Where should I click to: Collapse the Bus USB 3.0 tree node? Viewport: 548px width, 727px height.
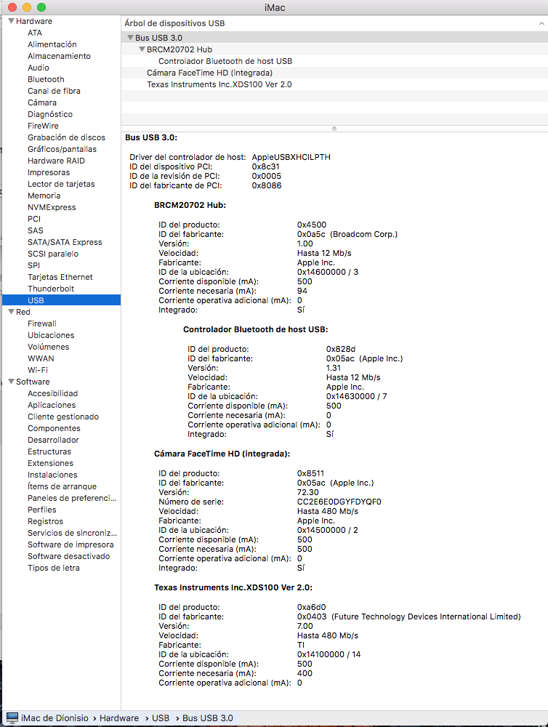(x=130, y=38)
